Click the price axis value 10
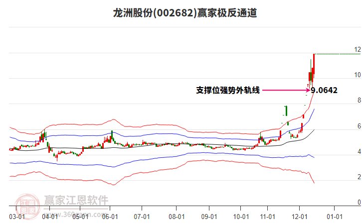 358,75
